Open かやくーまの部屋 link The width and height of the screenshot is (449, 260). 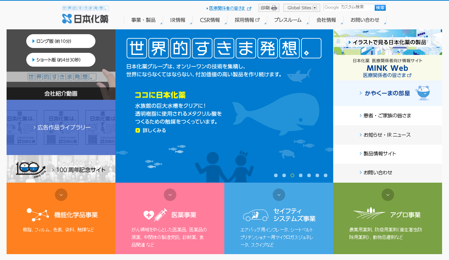[x=387, y=93]
